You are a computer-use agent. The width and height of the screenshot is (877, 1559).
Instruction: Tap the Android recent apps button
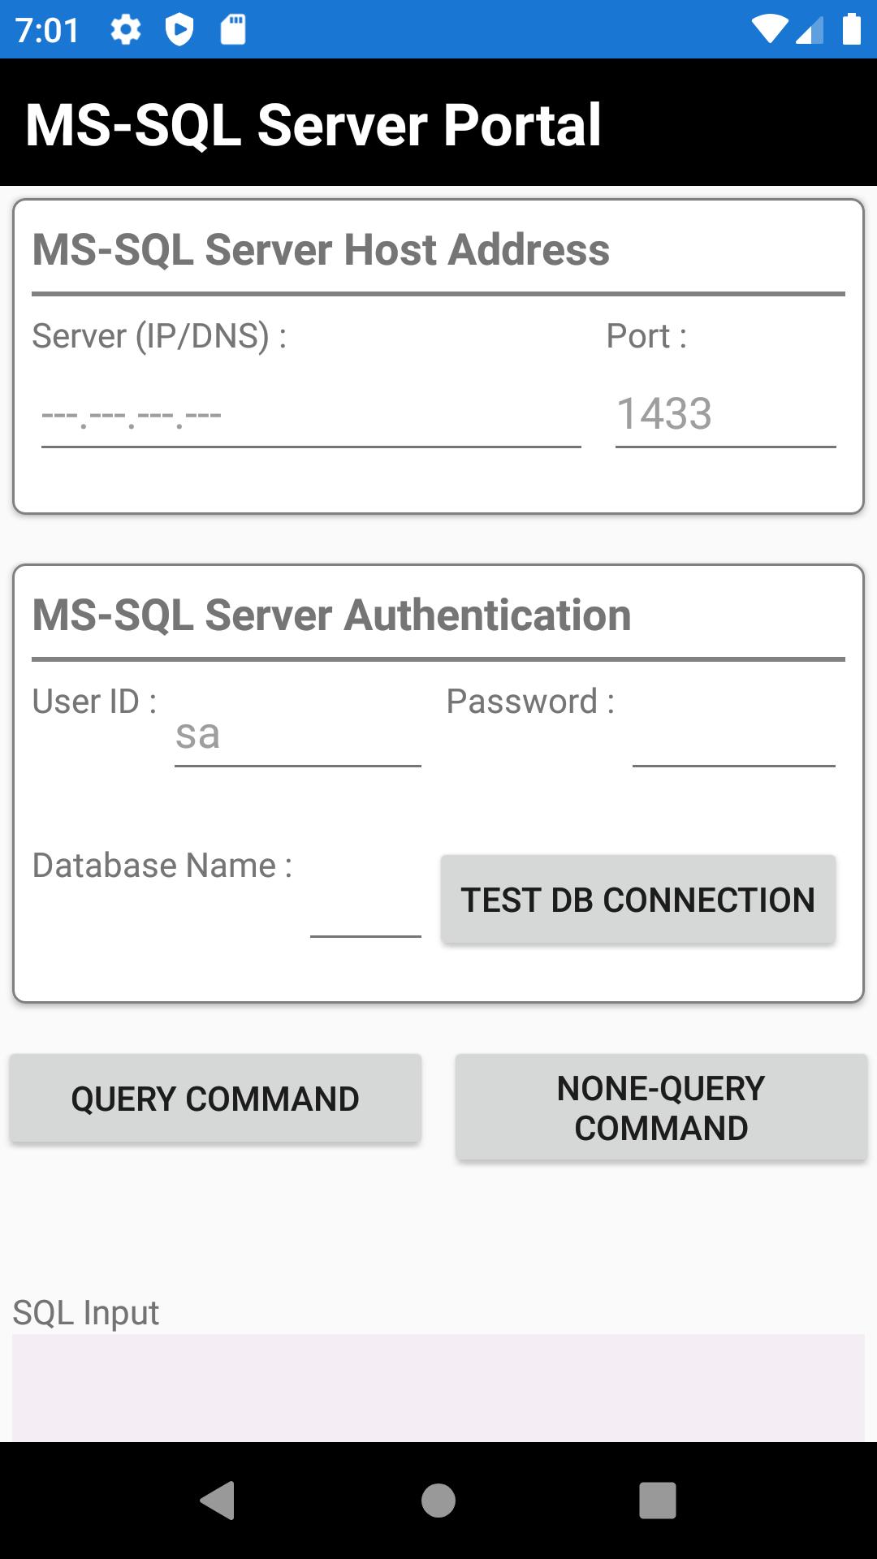[x=658, y=1500]
